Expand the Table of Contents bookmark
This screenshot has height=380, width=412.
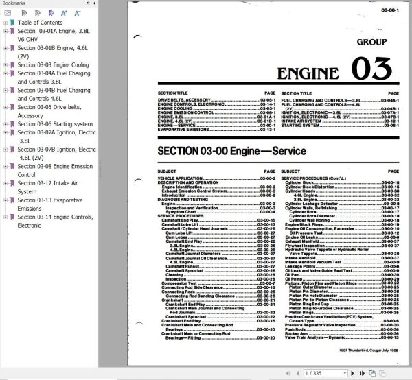[5, 23]
